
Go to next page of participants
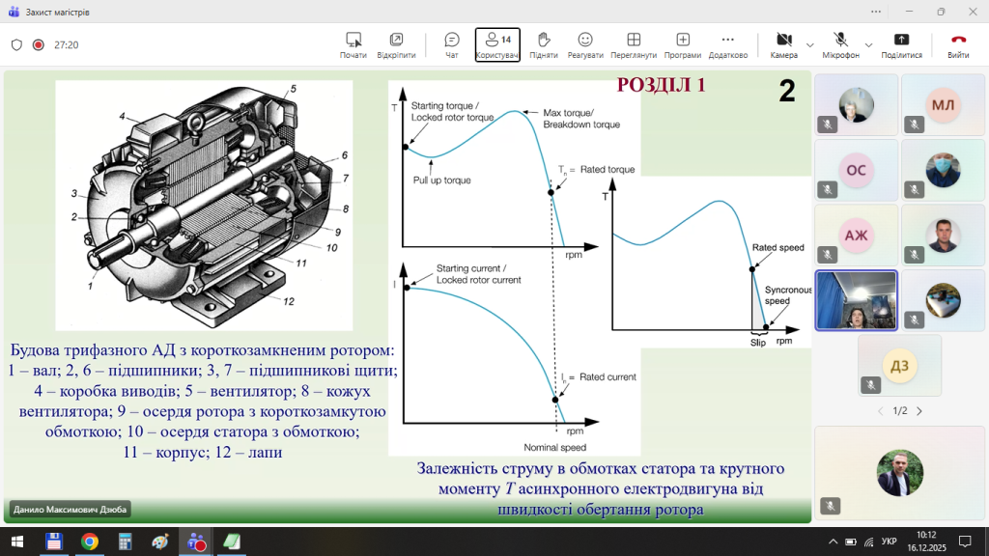point(919,411)
